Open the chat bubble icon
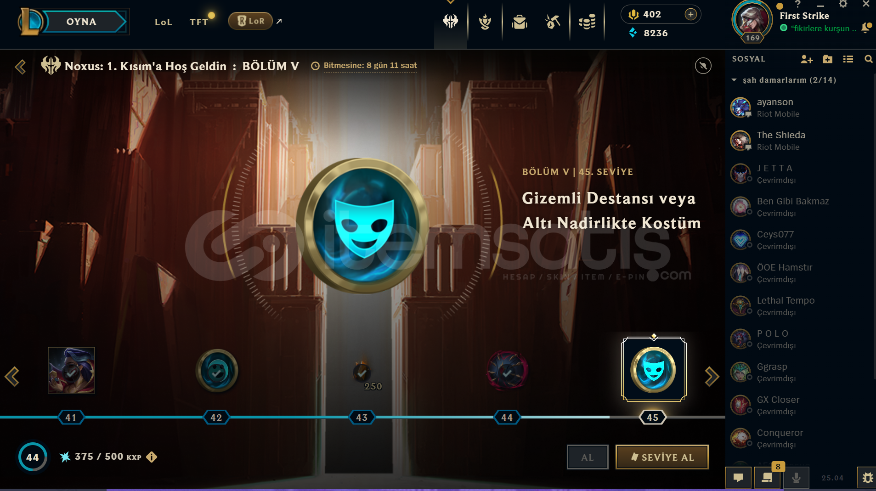 tap(738, 478)
